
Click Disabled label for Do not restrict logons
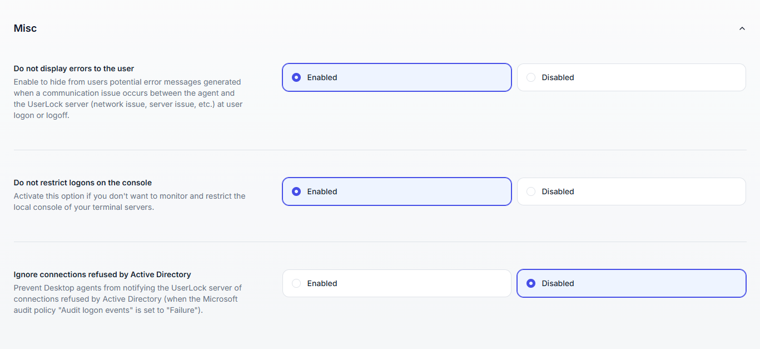tap(558, 191)
